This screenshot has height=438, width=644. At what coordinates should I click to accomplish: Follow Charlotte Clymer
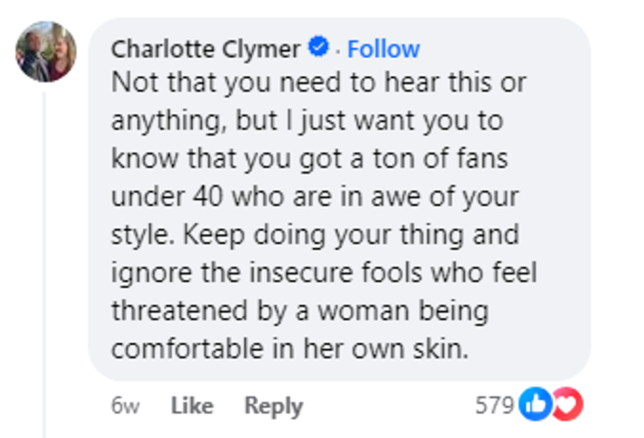coord(383,49)
